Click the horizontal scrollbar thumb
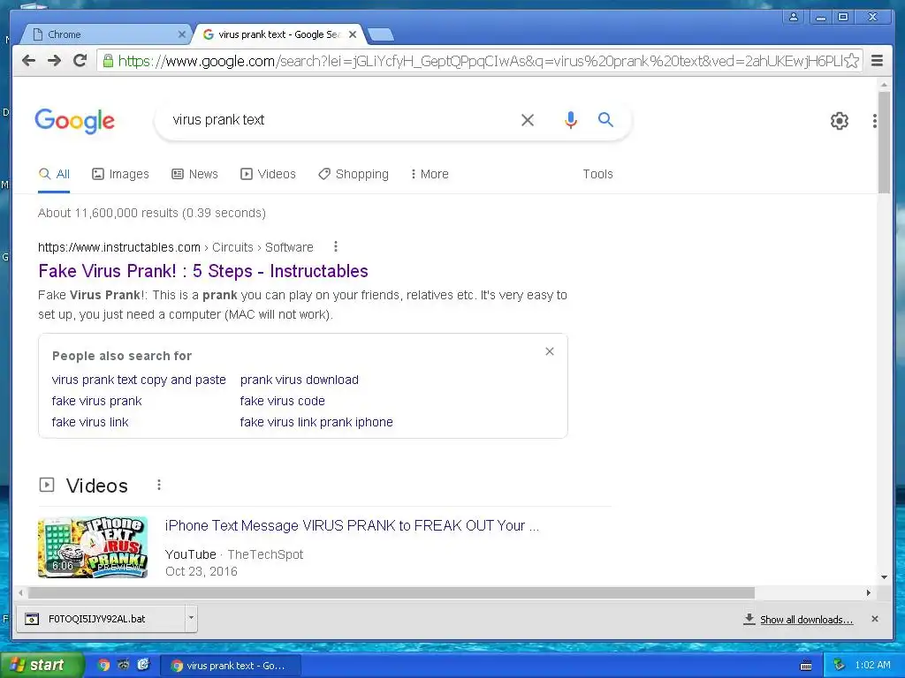Viewport: 905px width, 678px height. click(392, 592)
